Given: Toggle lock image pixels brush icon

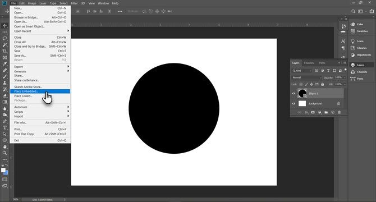Looking at the screenshot, I should [x=306, y=84].
